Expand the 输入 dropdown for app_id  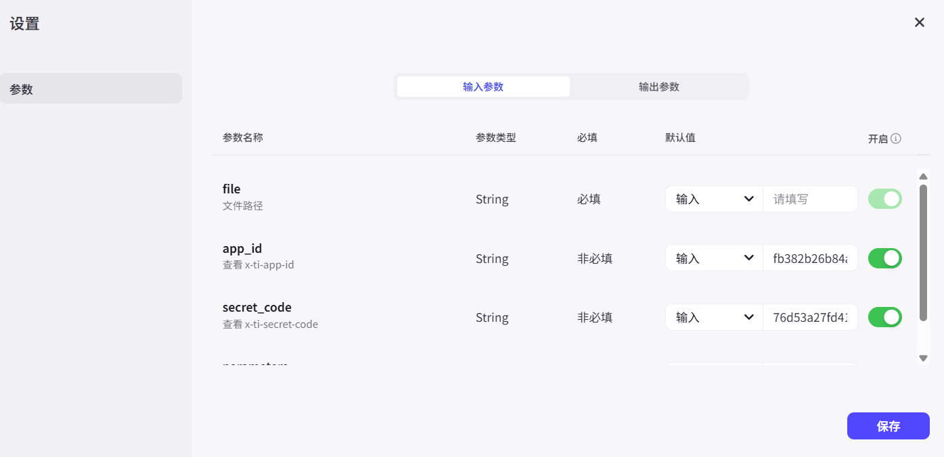714,258
